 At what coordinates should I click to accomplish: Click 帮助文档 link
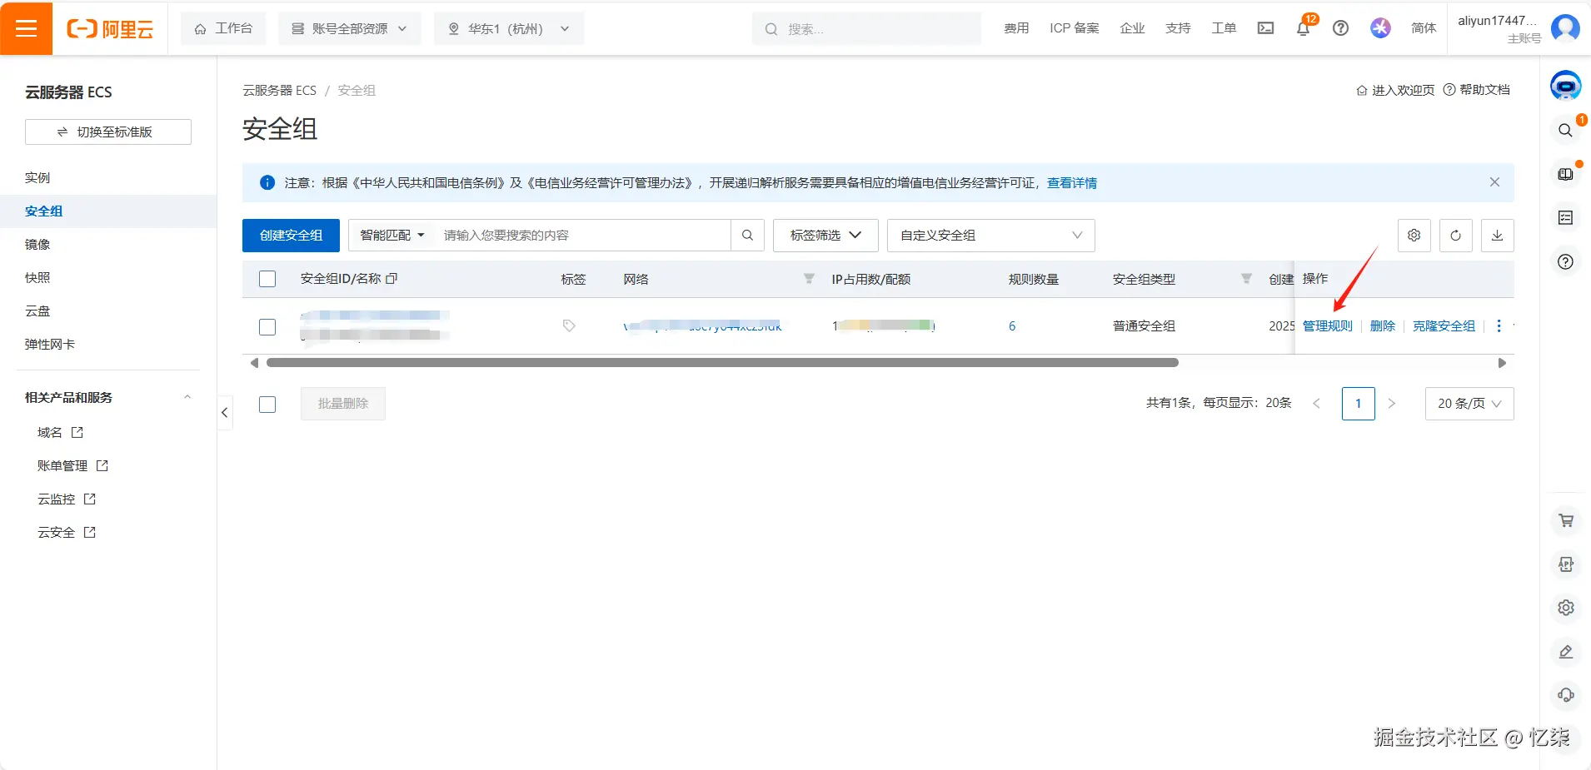pos(1477,90)
